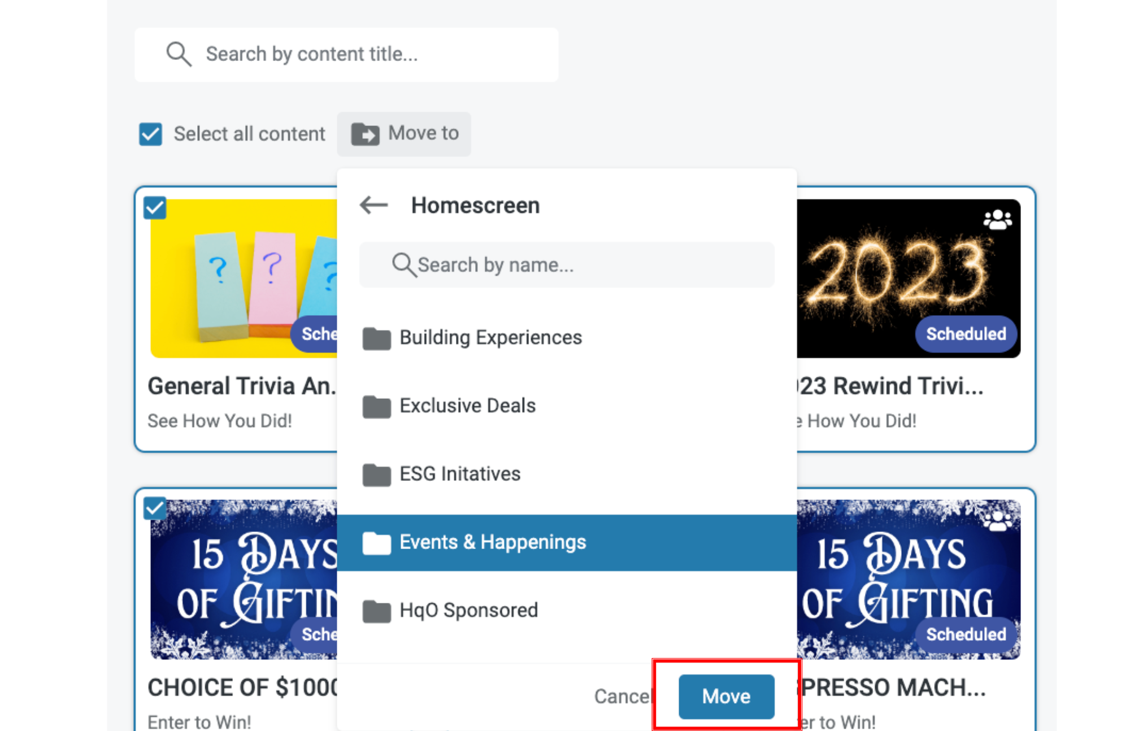Uncheck the 15 Days of Gifting card
The height and width of the screenshot is (731, 1130).
155,508
